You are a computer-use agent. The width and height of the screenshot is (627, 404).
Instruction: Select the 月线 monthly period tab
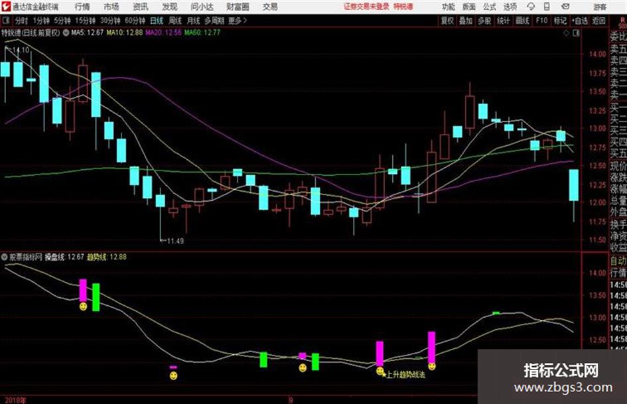(x=193, y=21)
